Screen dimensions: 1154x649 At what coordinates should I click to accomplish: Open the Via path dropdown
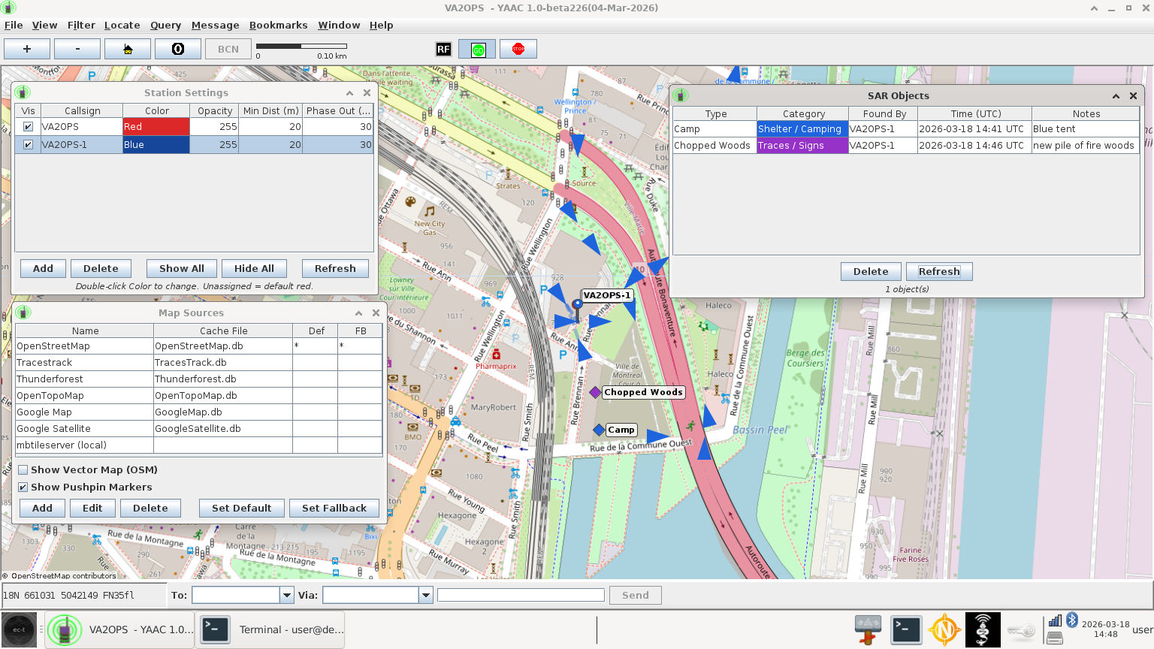click(x=426, y=594)
